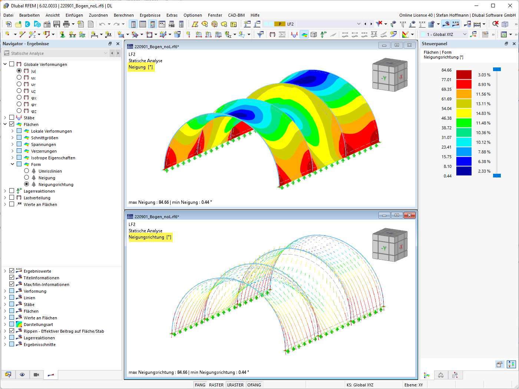Click the save (floppy disk) toolbar icon
This screenshot has width=519, height=389.
[x=57, y=24]
